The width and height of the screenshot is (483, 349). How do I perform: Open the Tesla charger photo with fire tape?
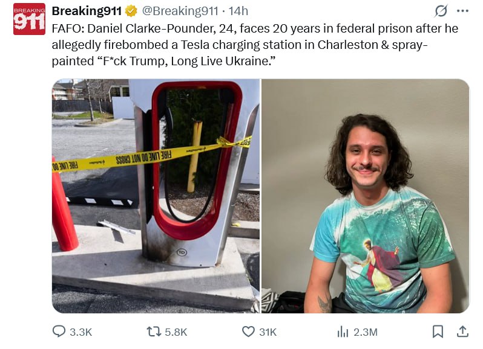156,196
